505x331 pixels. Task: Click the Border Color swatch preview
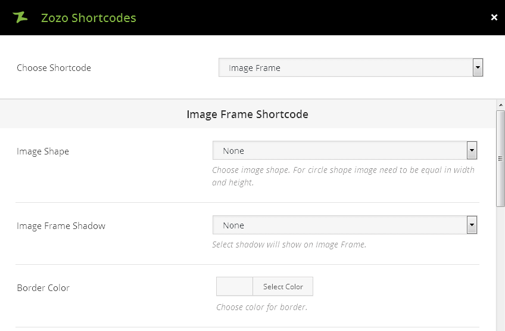(x=235, y=287)
